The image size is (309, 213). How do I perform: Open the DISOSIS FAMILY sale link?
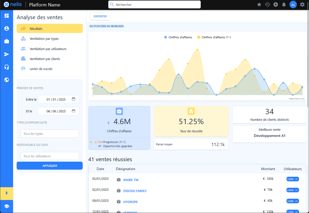click(x=135, y=191)
